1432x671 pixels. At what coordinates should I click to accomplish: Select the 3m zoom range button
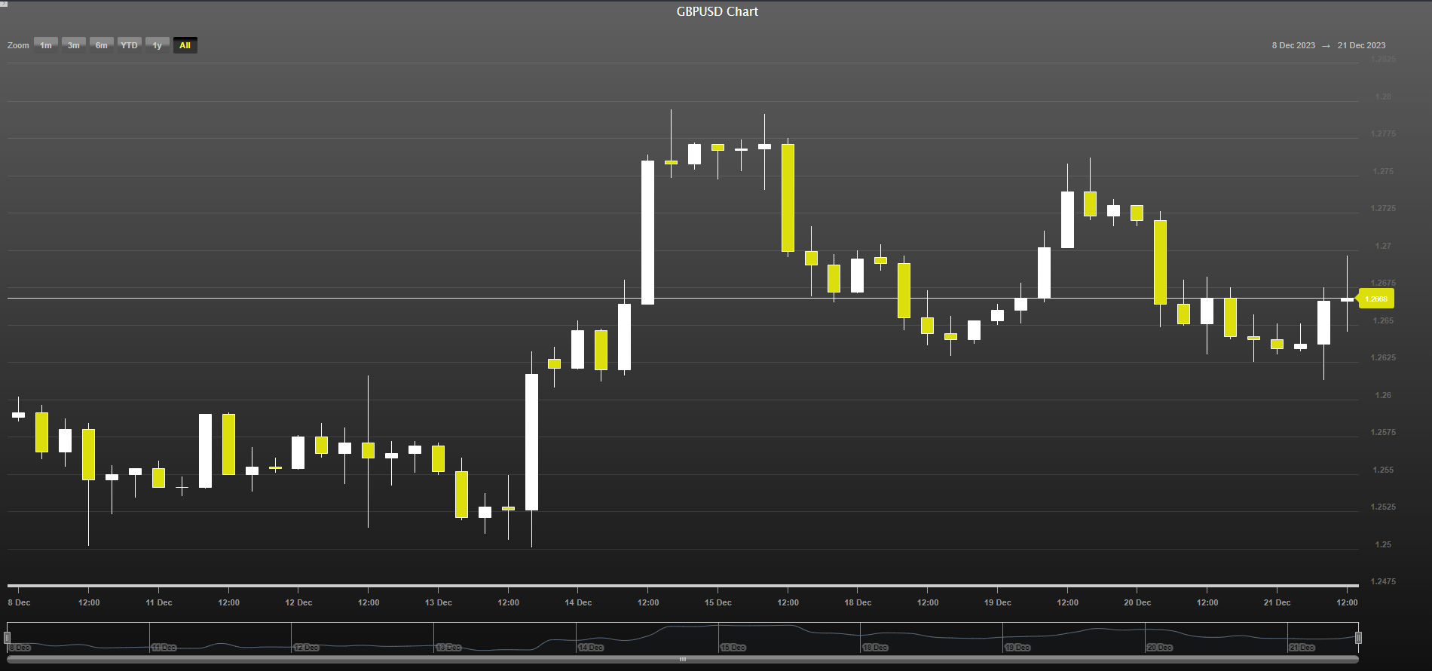[x=74, y=45]
